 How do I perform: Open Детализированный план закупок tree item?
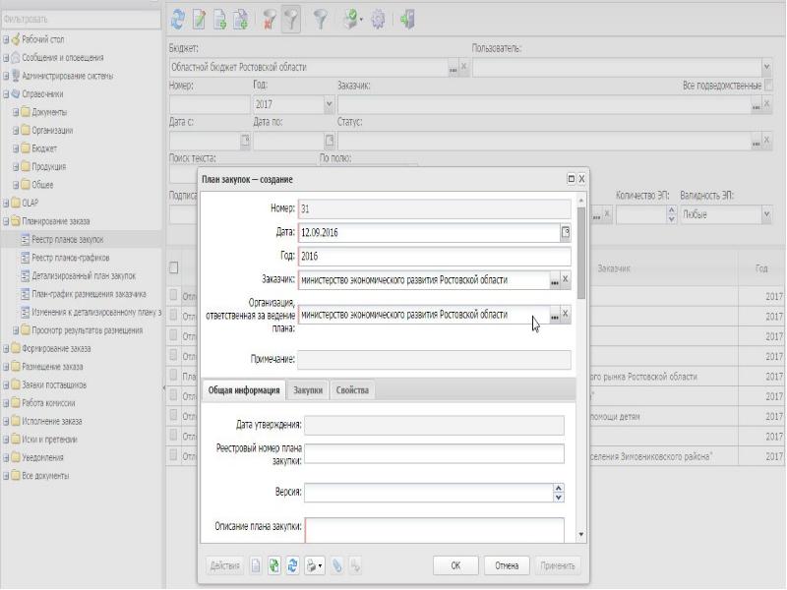[84, 276]
